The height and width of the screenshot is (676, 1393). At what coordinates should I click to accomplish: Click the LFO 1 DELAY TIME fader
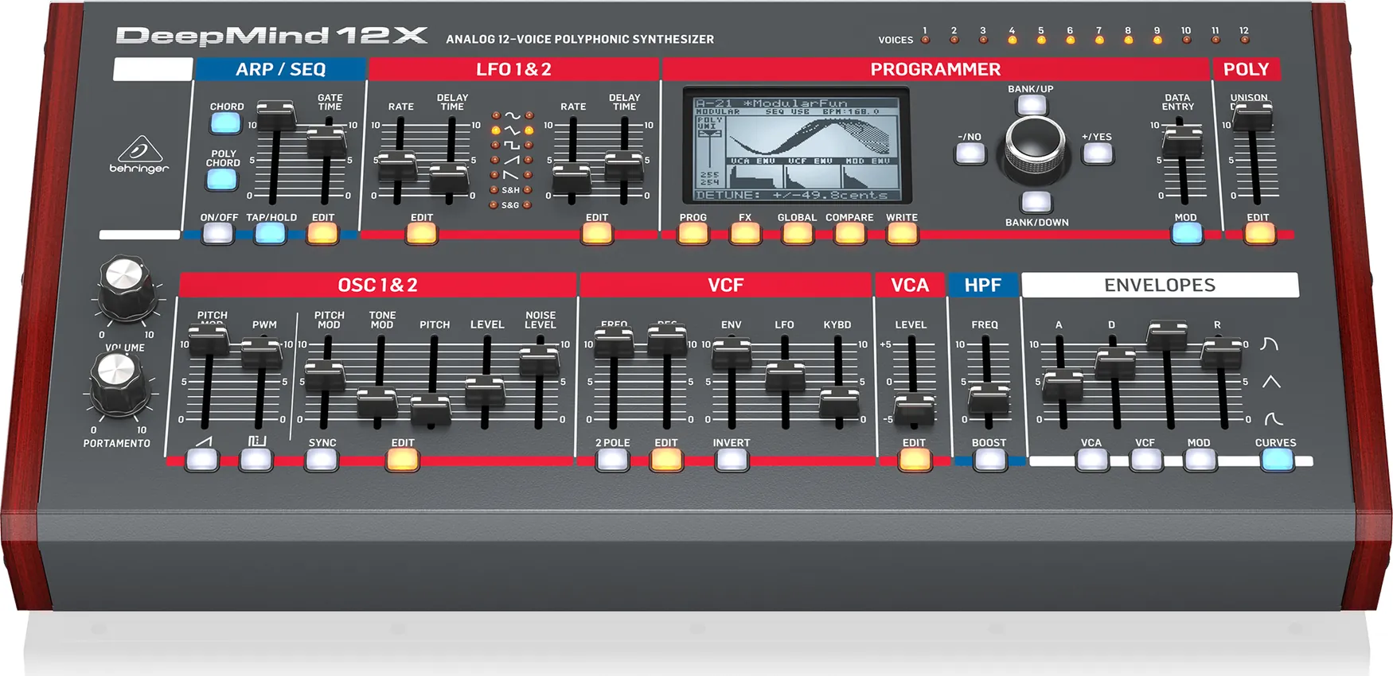coord(449,177)
